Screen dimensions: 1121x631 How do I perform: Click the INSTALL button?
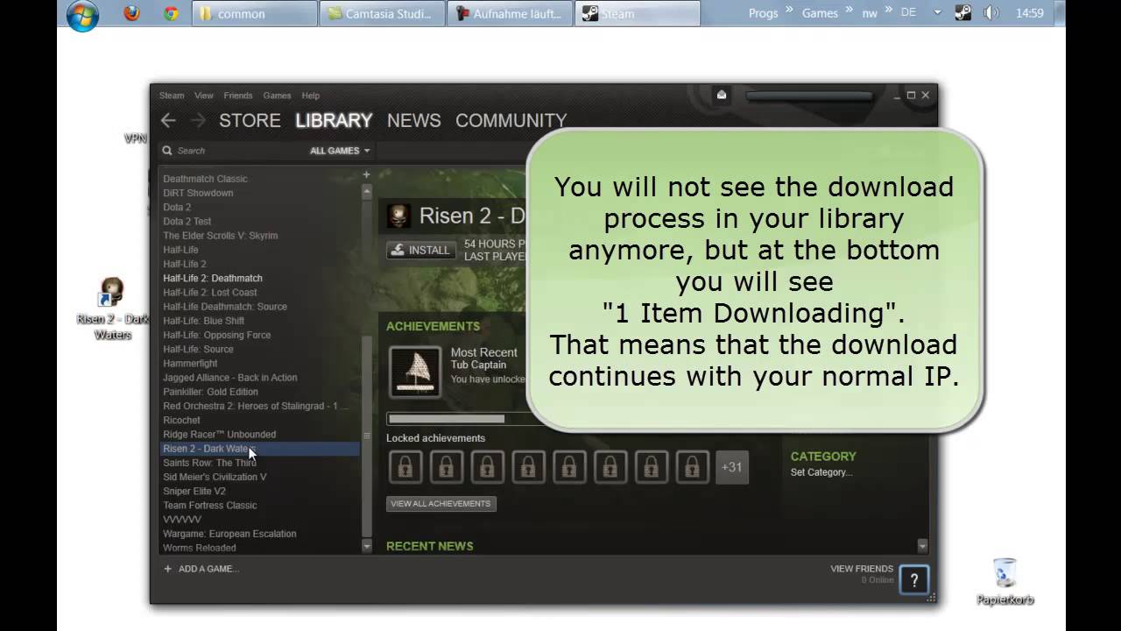pos(421,250)
